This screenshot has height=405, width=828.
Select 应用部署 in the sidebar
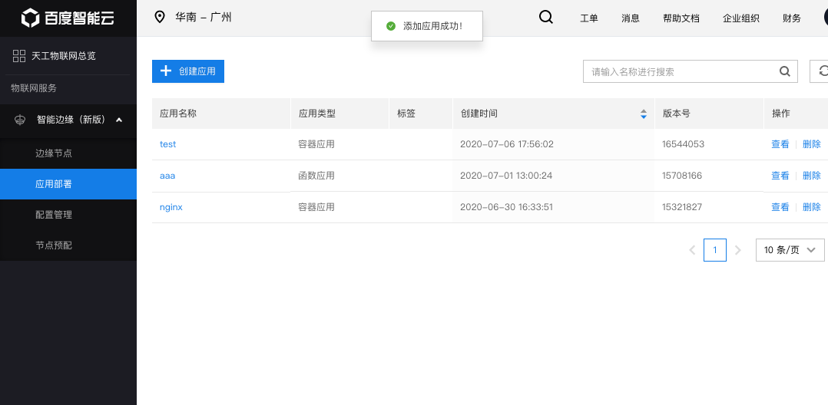(x=68, y=184)
